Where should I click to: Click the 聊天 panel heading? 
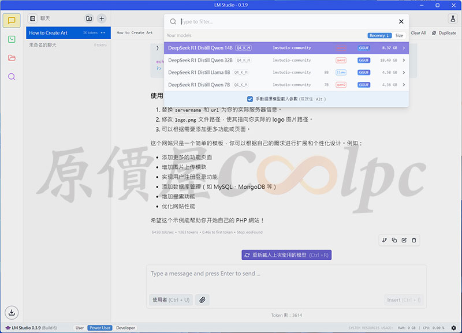45,18
